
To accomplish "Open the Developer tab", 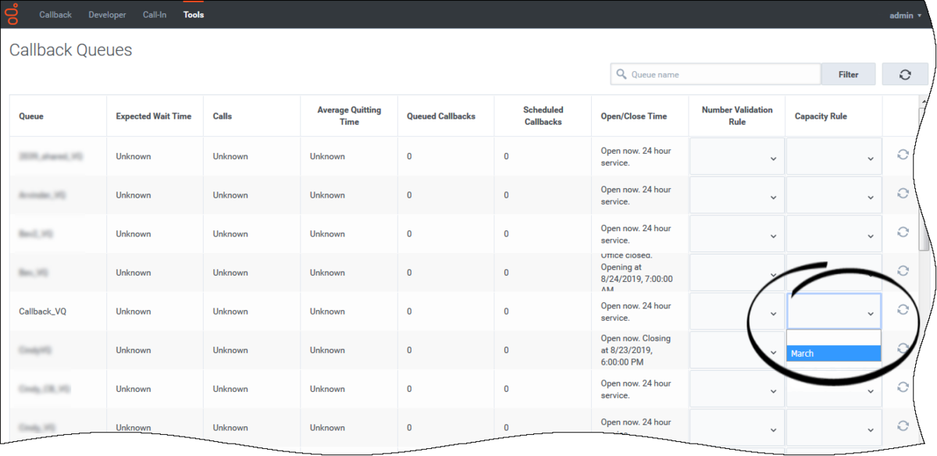I will pyautogui.click(x=107, y=15).
